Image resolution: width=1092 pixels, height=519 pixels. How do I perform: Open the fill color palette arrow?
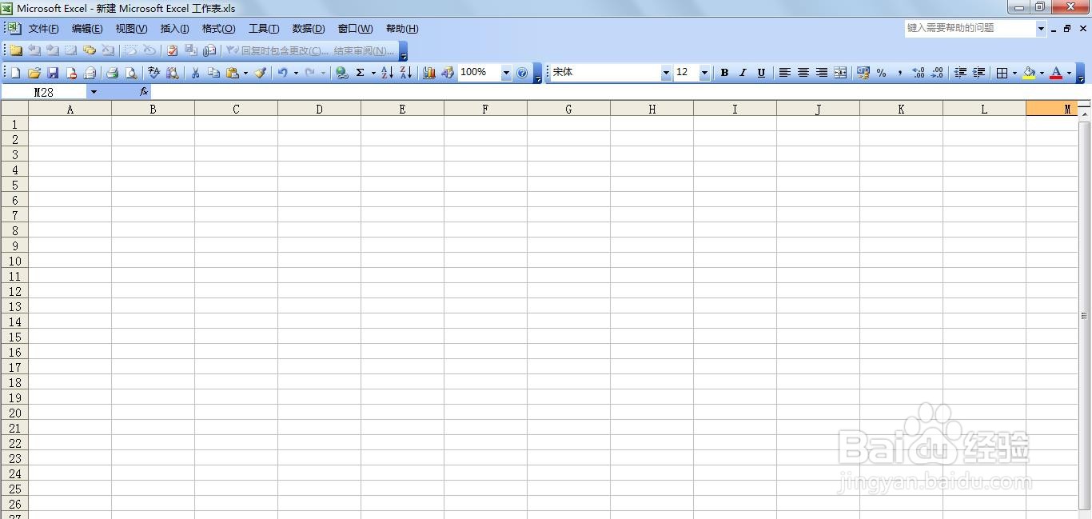pyautogui.click(x=1042, y=73)
